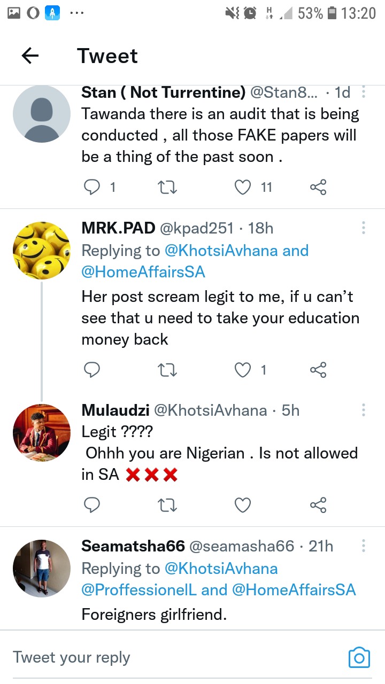Viewport: 385px width, 684px height.
Task: Share MRK.PAD's tweet
Action: (318, 369)
